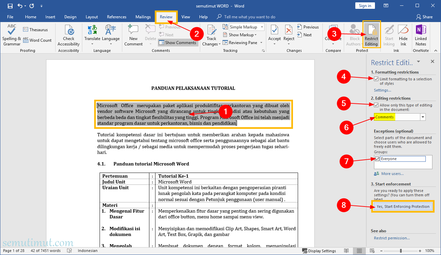
Task: Open the Tracking dialog launcher
Action: click(263, 51)
